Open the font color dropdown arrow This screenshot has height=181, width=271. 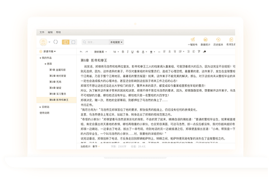point(146,52)
